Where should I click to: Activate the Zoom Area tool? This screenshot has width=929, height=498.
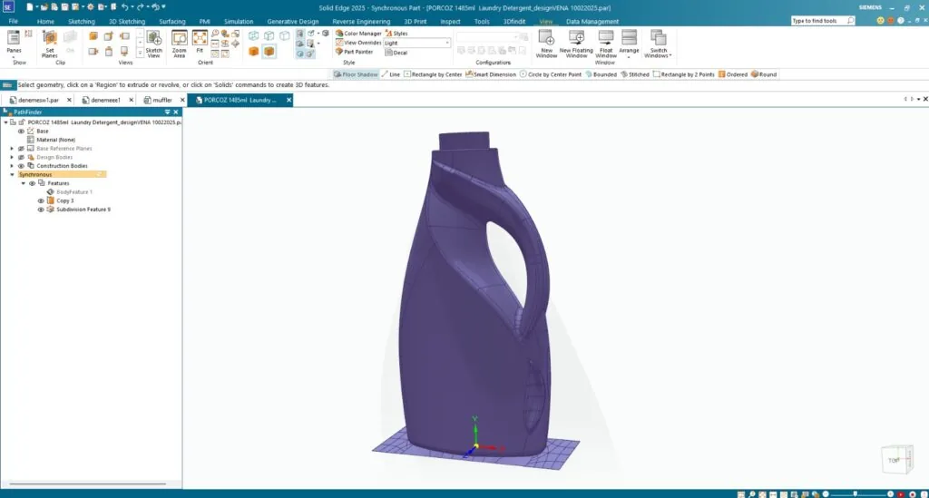coord(179,44)
